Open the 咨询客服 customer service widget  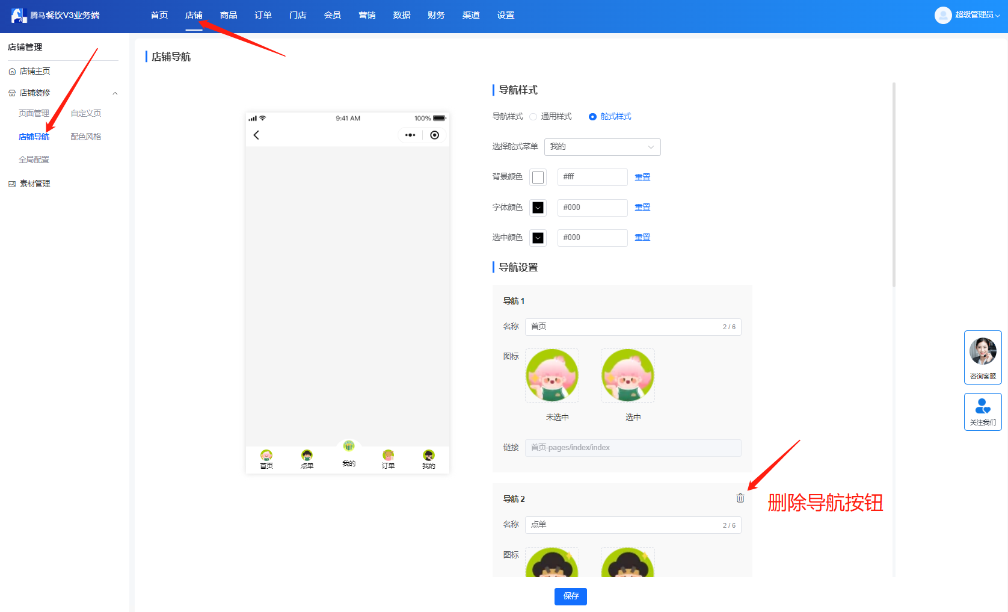983,357
